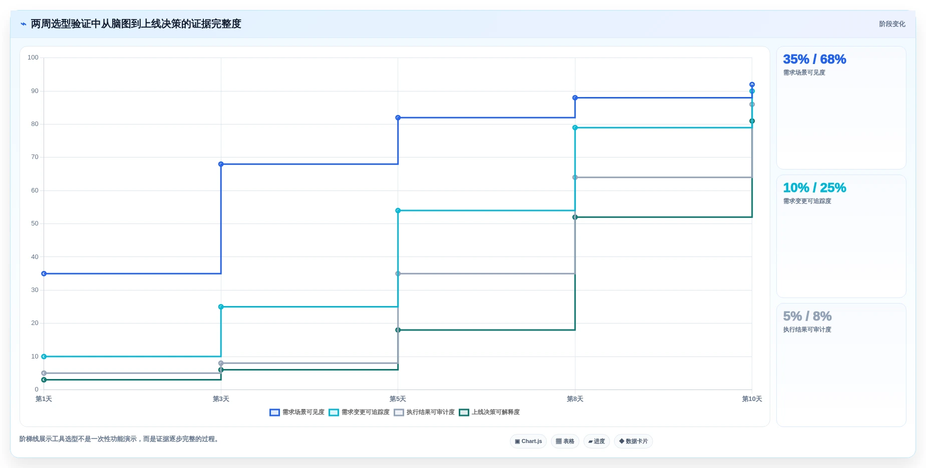The image size is (926, 468).
Task: Click the 第3天 x-axis label
Action: coord(221,399)
